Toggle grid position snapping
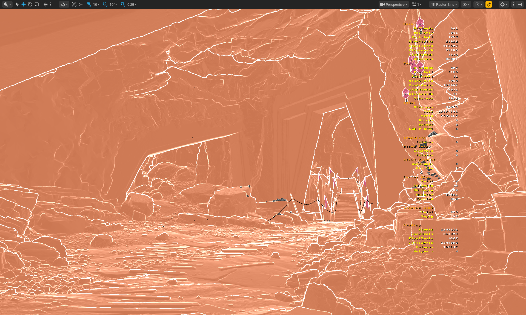The width and height of the screenshot is (526, 315). [x=89, y=4]
